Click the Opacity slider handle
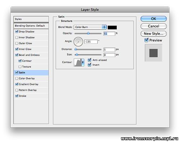The height and width of the screenshot is (142, 180). (88, 33)
